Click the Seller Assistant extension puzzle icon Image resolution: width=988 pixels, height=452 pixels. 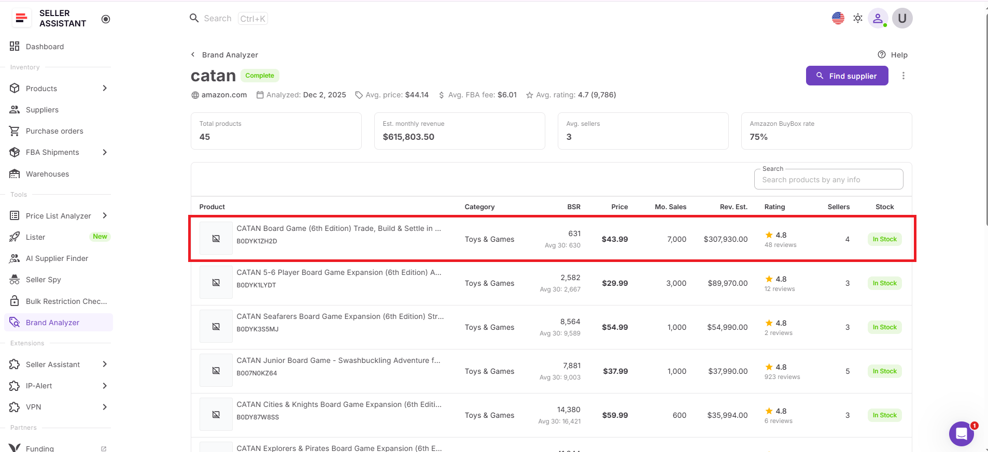coord(15,364)
